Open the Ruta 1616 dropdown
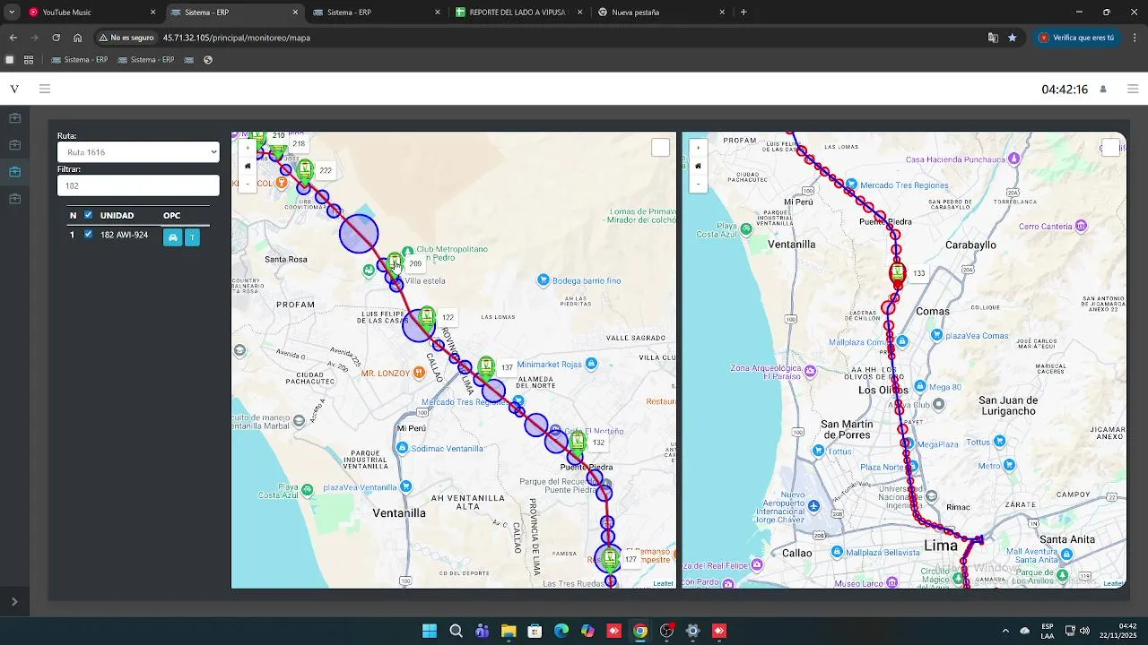 click(x=138, y=152)
